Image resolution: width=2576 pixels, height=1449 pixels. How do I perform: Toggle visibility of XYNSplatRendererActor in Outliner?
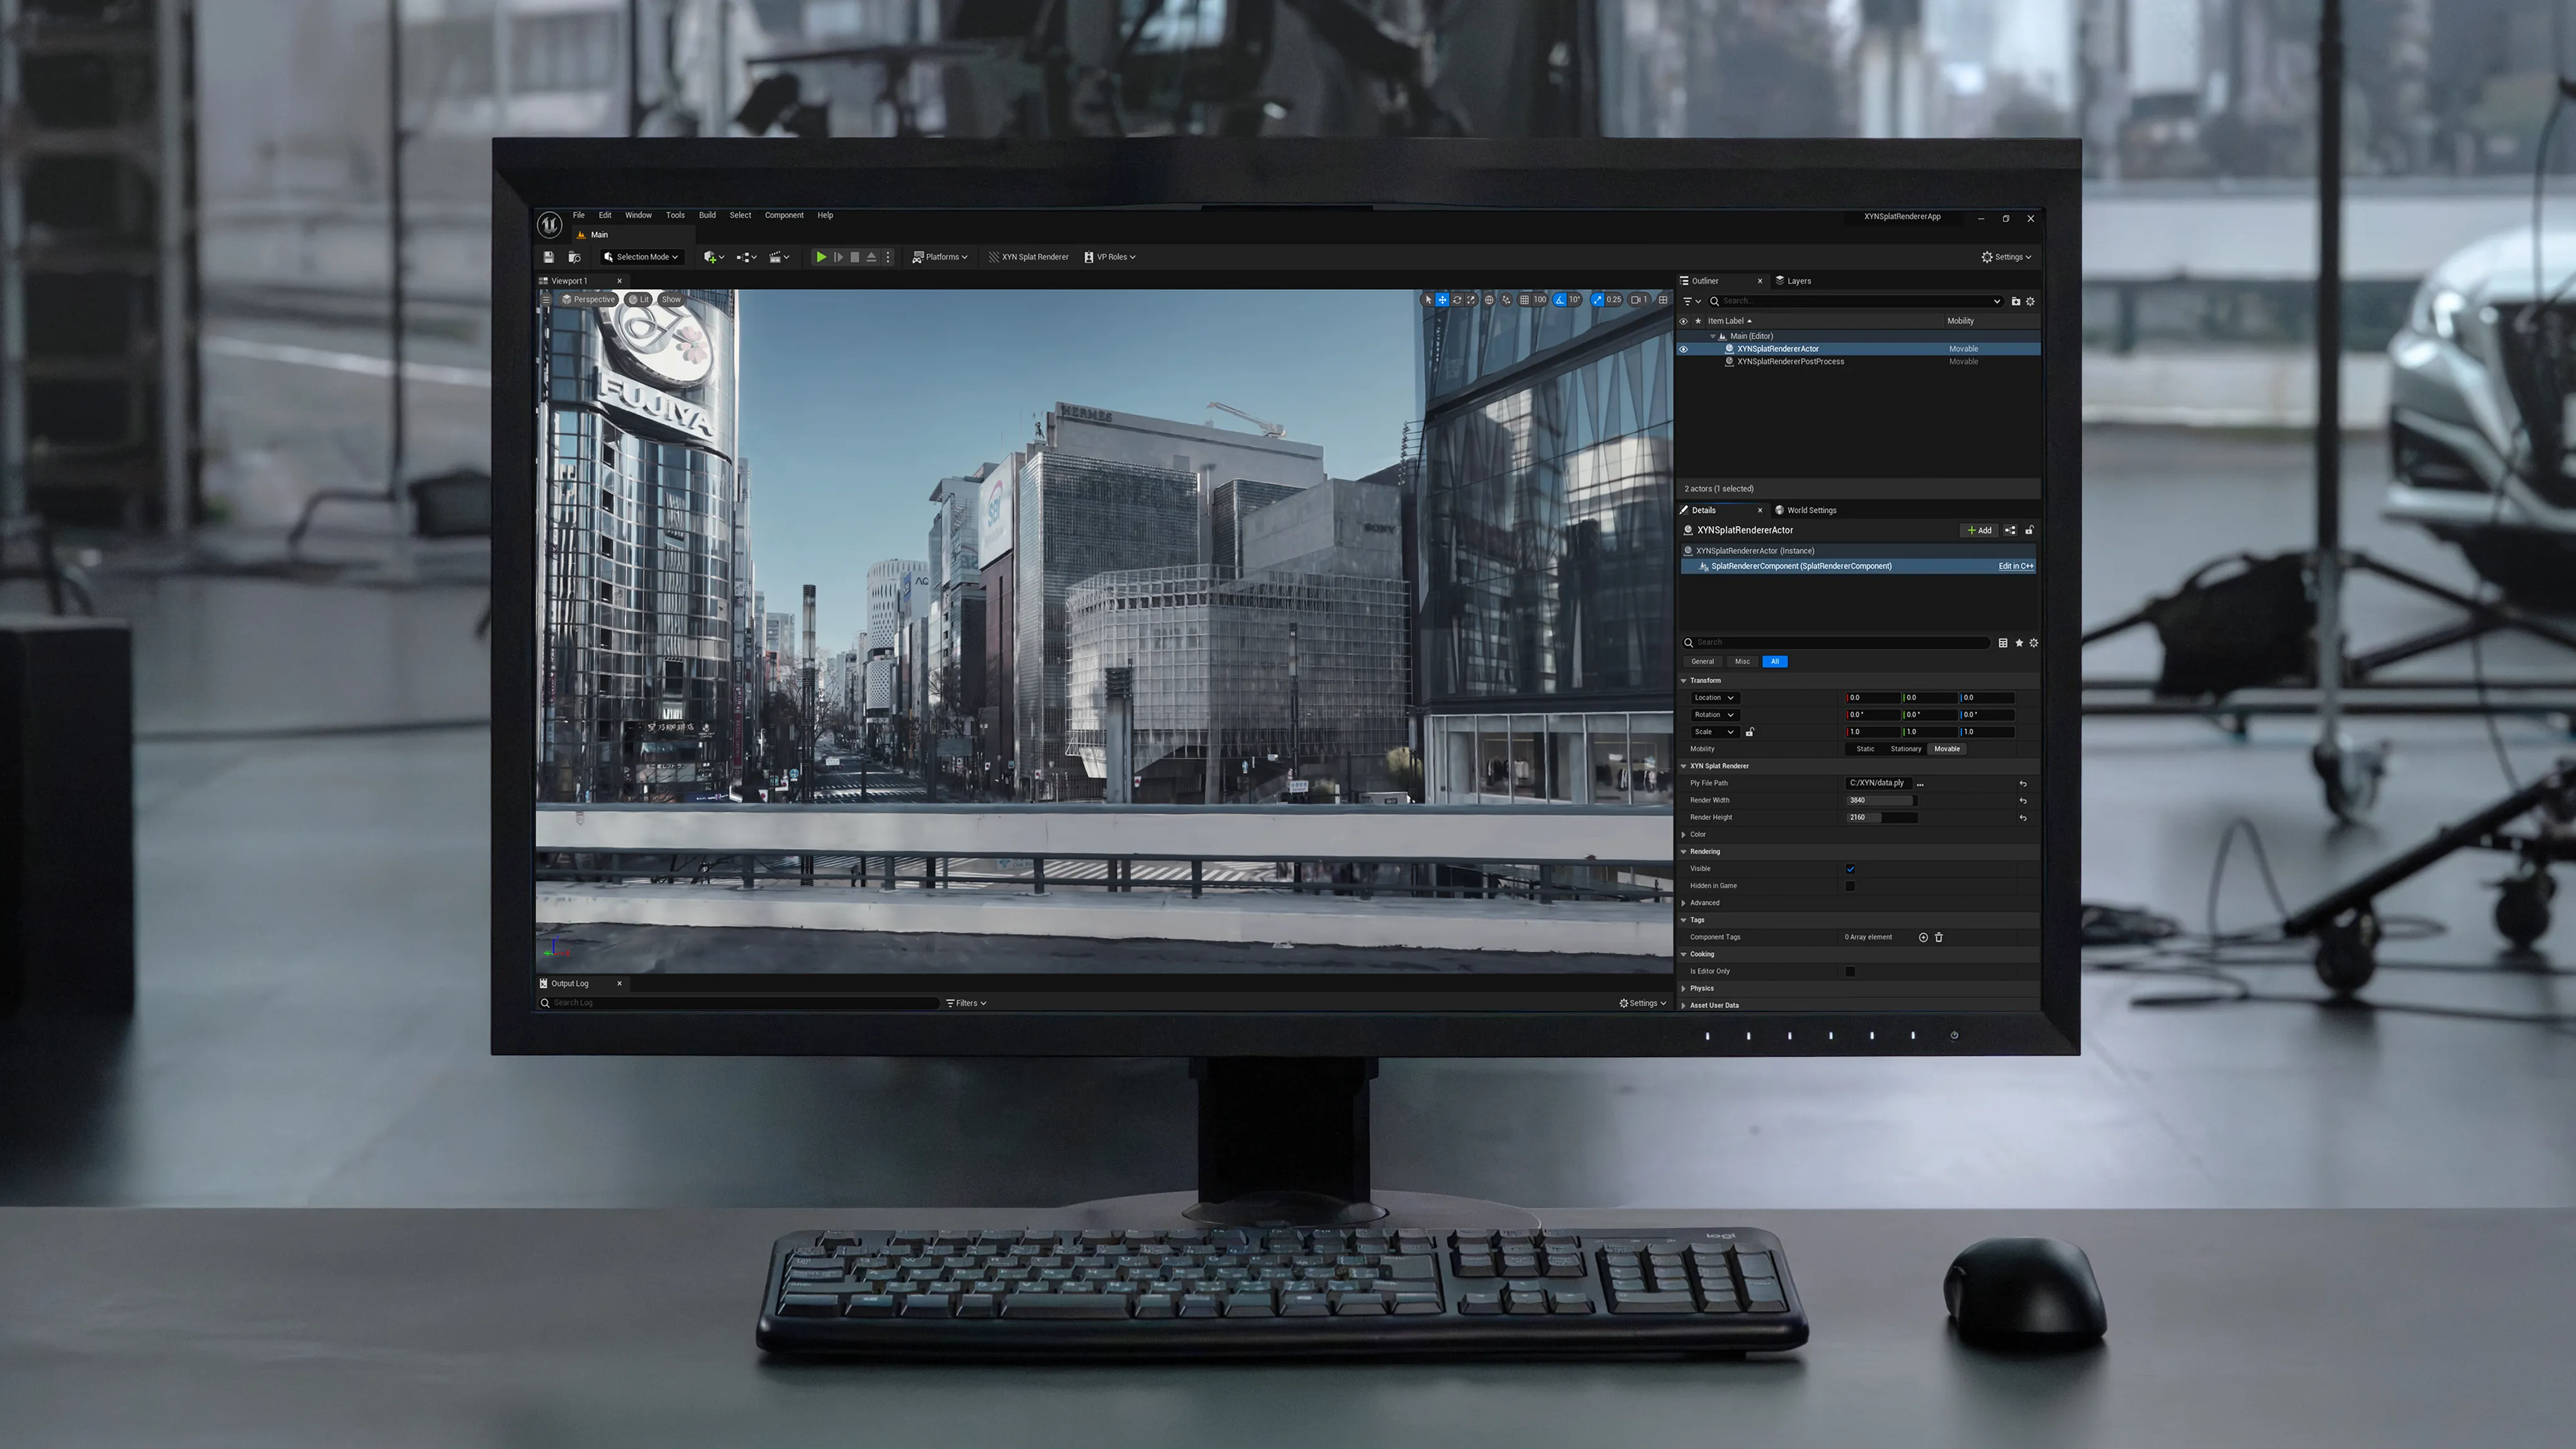(1684, 349)
